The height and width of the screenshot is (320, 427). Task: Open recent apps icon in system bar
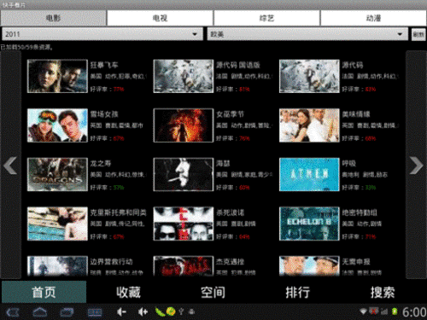[67, 312]
